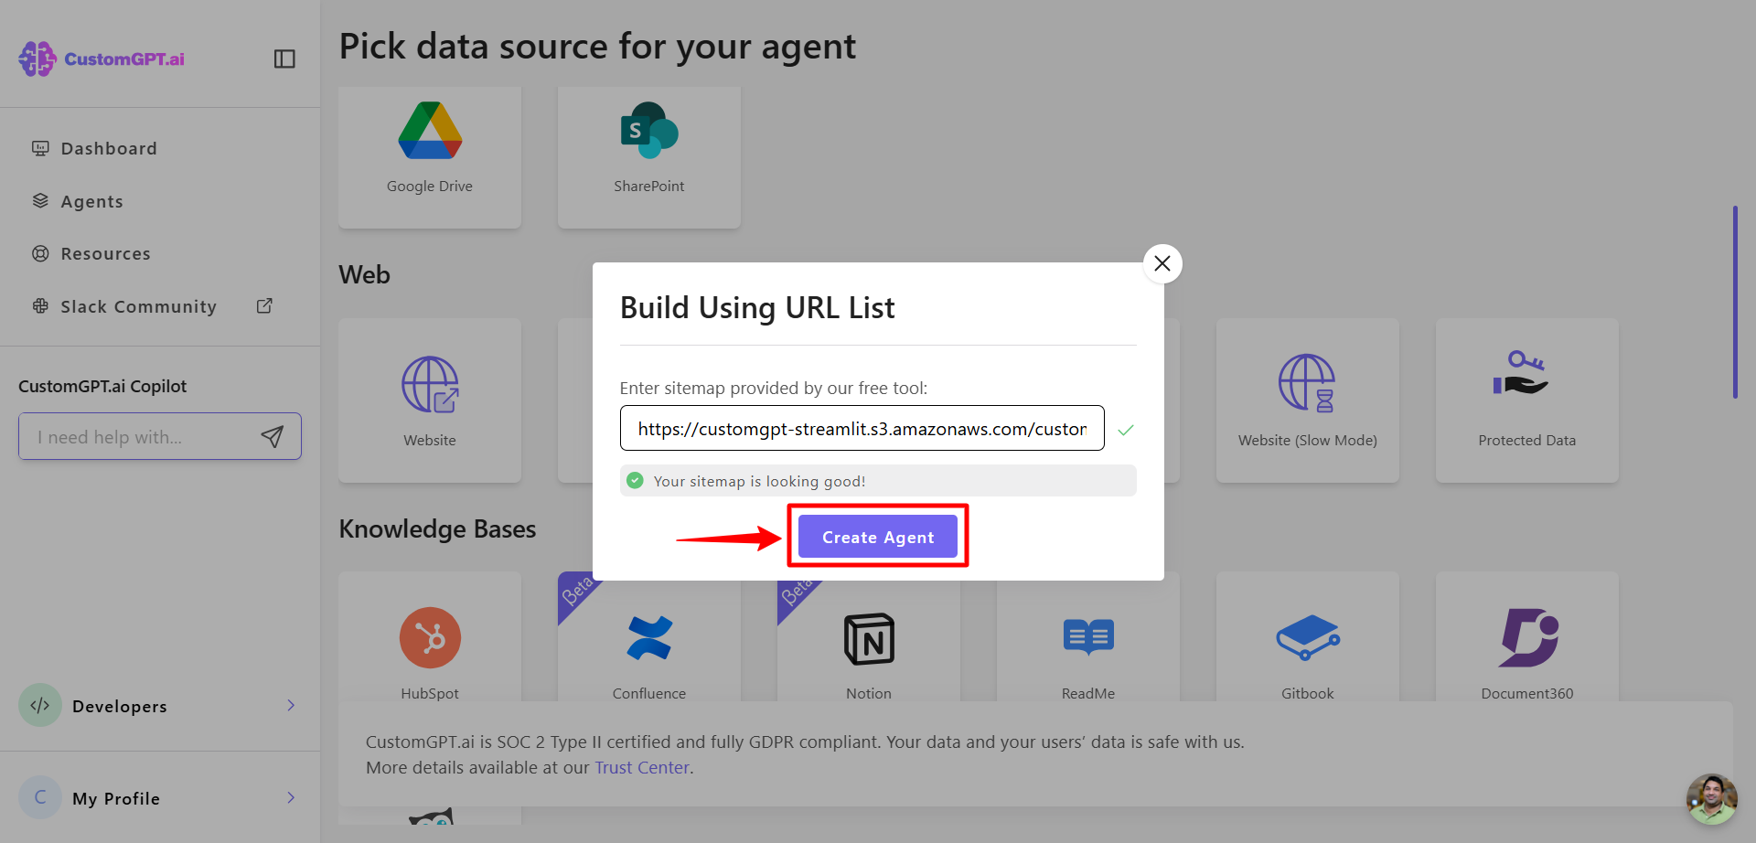Click the My Profile avatar circle
The width and height of the screenshot is (1756, 843).
(x=40, y=797)
